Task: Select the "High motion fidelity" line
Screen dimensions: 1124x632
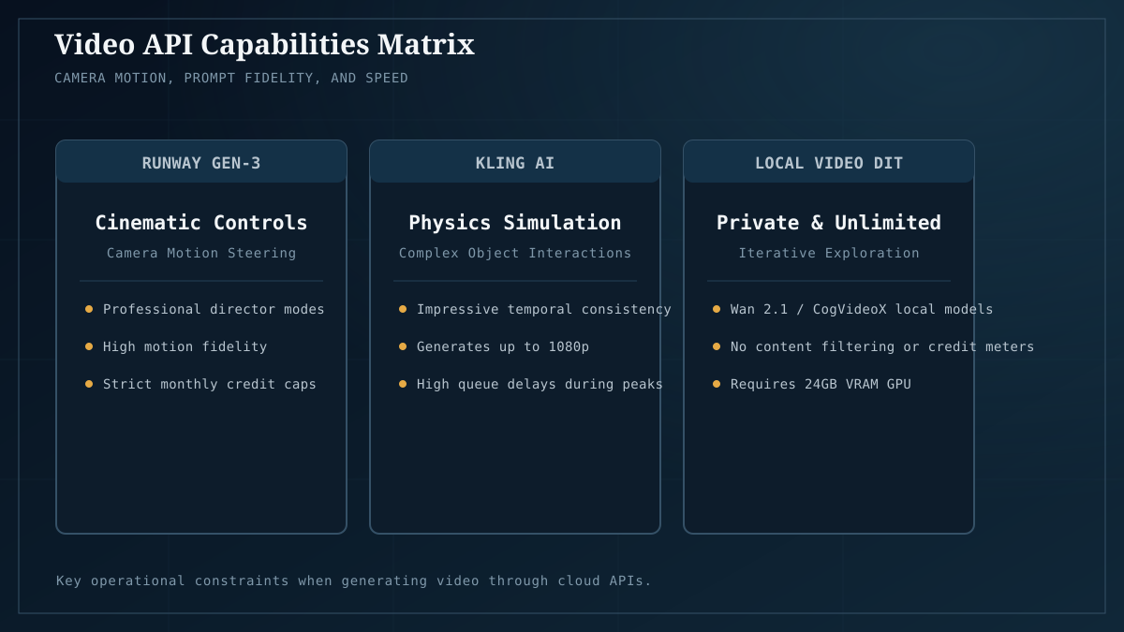Action: click(x=185, y=346)
